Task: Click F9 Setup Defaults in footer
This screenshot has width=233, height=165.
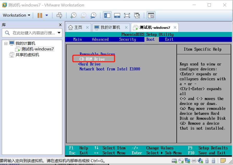Action: [208, 148]
